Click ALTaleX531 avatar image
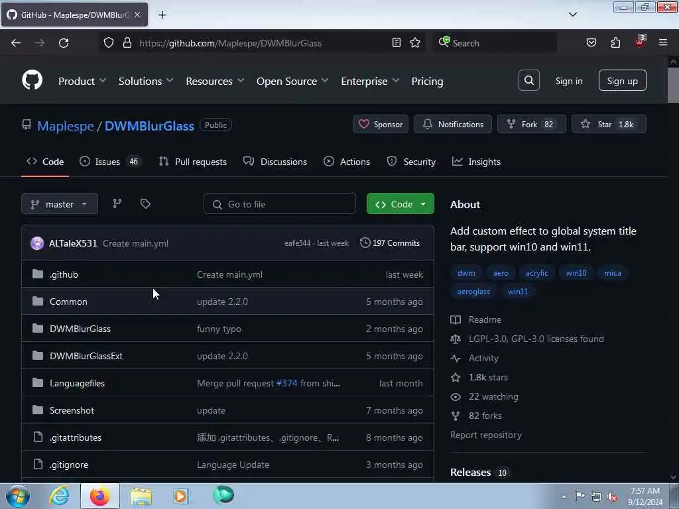 pyautogui.click(x=37, y=243)
